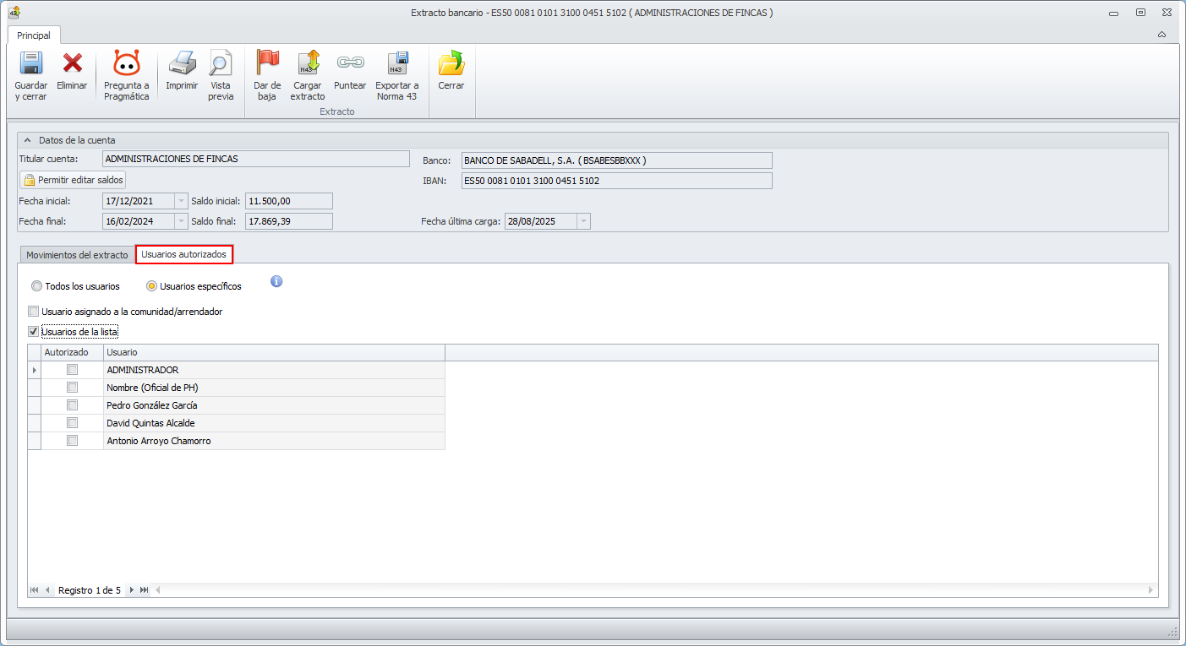1186x646 pixels.
Task: Click Nombre (Oficial de PH) row name
Action: [x=152, y=388]
